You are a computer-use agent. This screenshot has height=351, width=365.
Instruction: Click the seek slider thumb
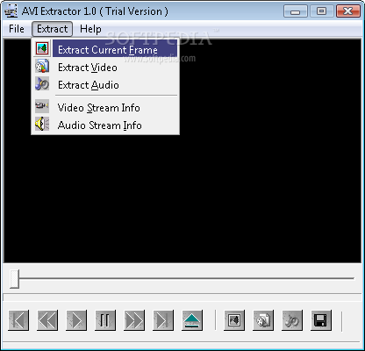tap(14, 279)
